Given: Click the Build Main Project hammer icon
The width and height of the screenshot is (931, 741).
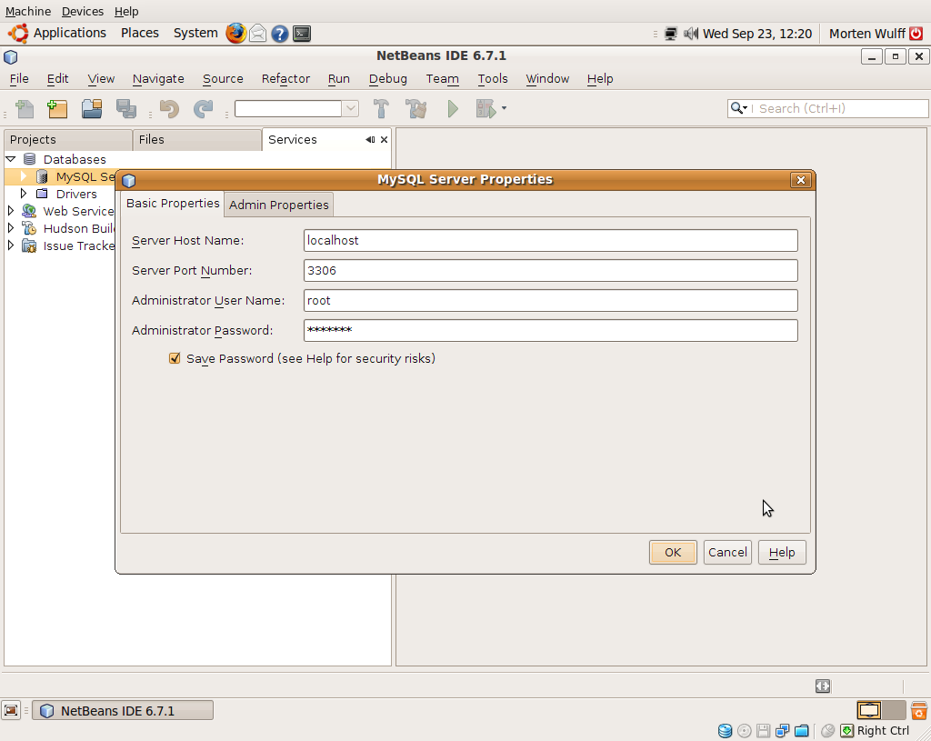Looking at the screenshot, I should pyautogui.click(x=381, y=109).
